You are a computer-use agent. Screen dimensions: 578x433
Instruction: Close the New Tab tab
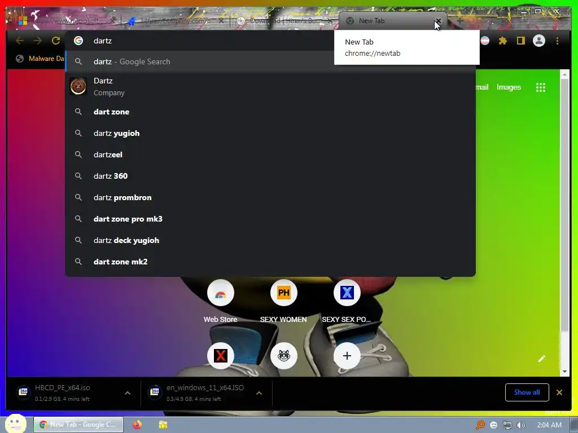coord(438,21)
